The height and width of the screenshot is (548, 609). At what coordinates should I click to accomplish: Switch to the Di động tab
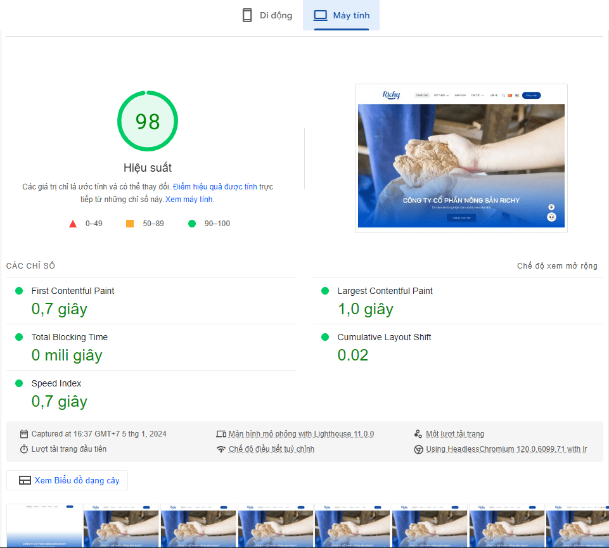(x=267, y=15)
